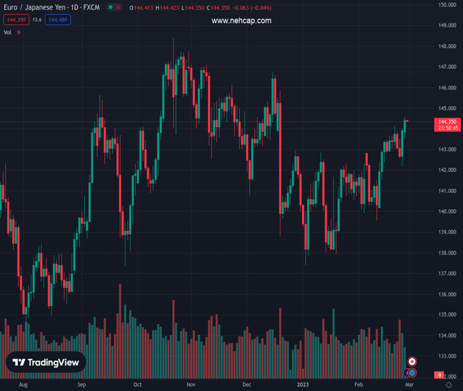Click the purple lightning event icon
The width and height of the screenshot is (463, 391).
tap(406, 373)
